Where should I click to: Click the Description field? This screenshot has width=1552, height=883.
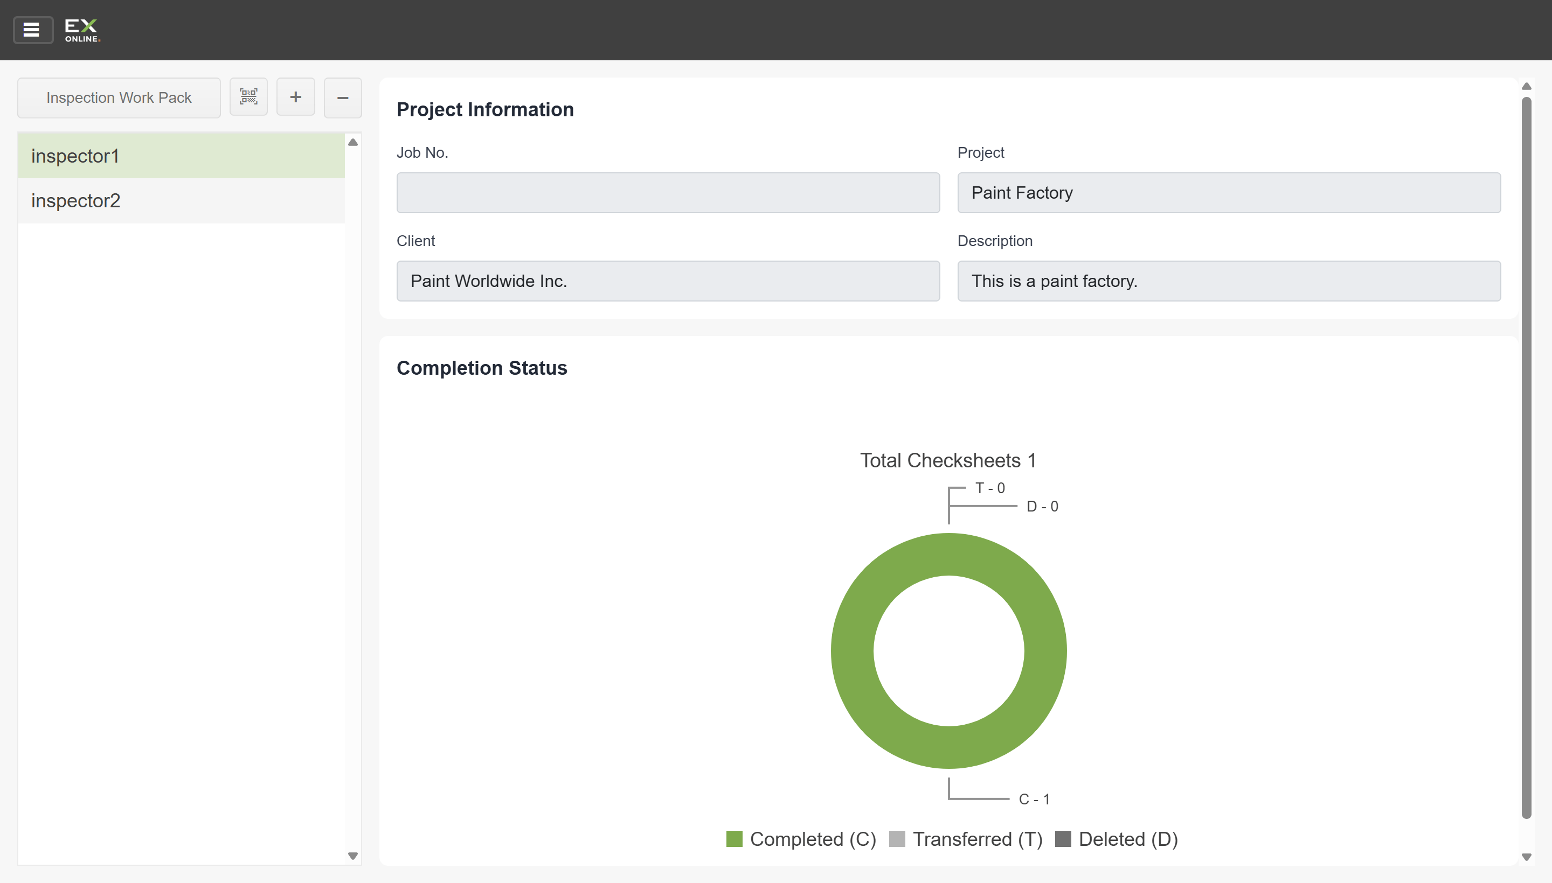tap(1229, 282)
